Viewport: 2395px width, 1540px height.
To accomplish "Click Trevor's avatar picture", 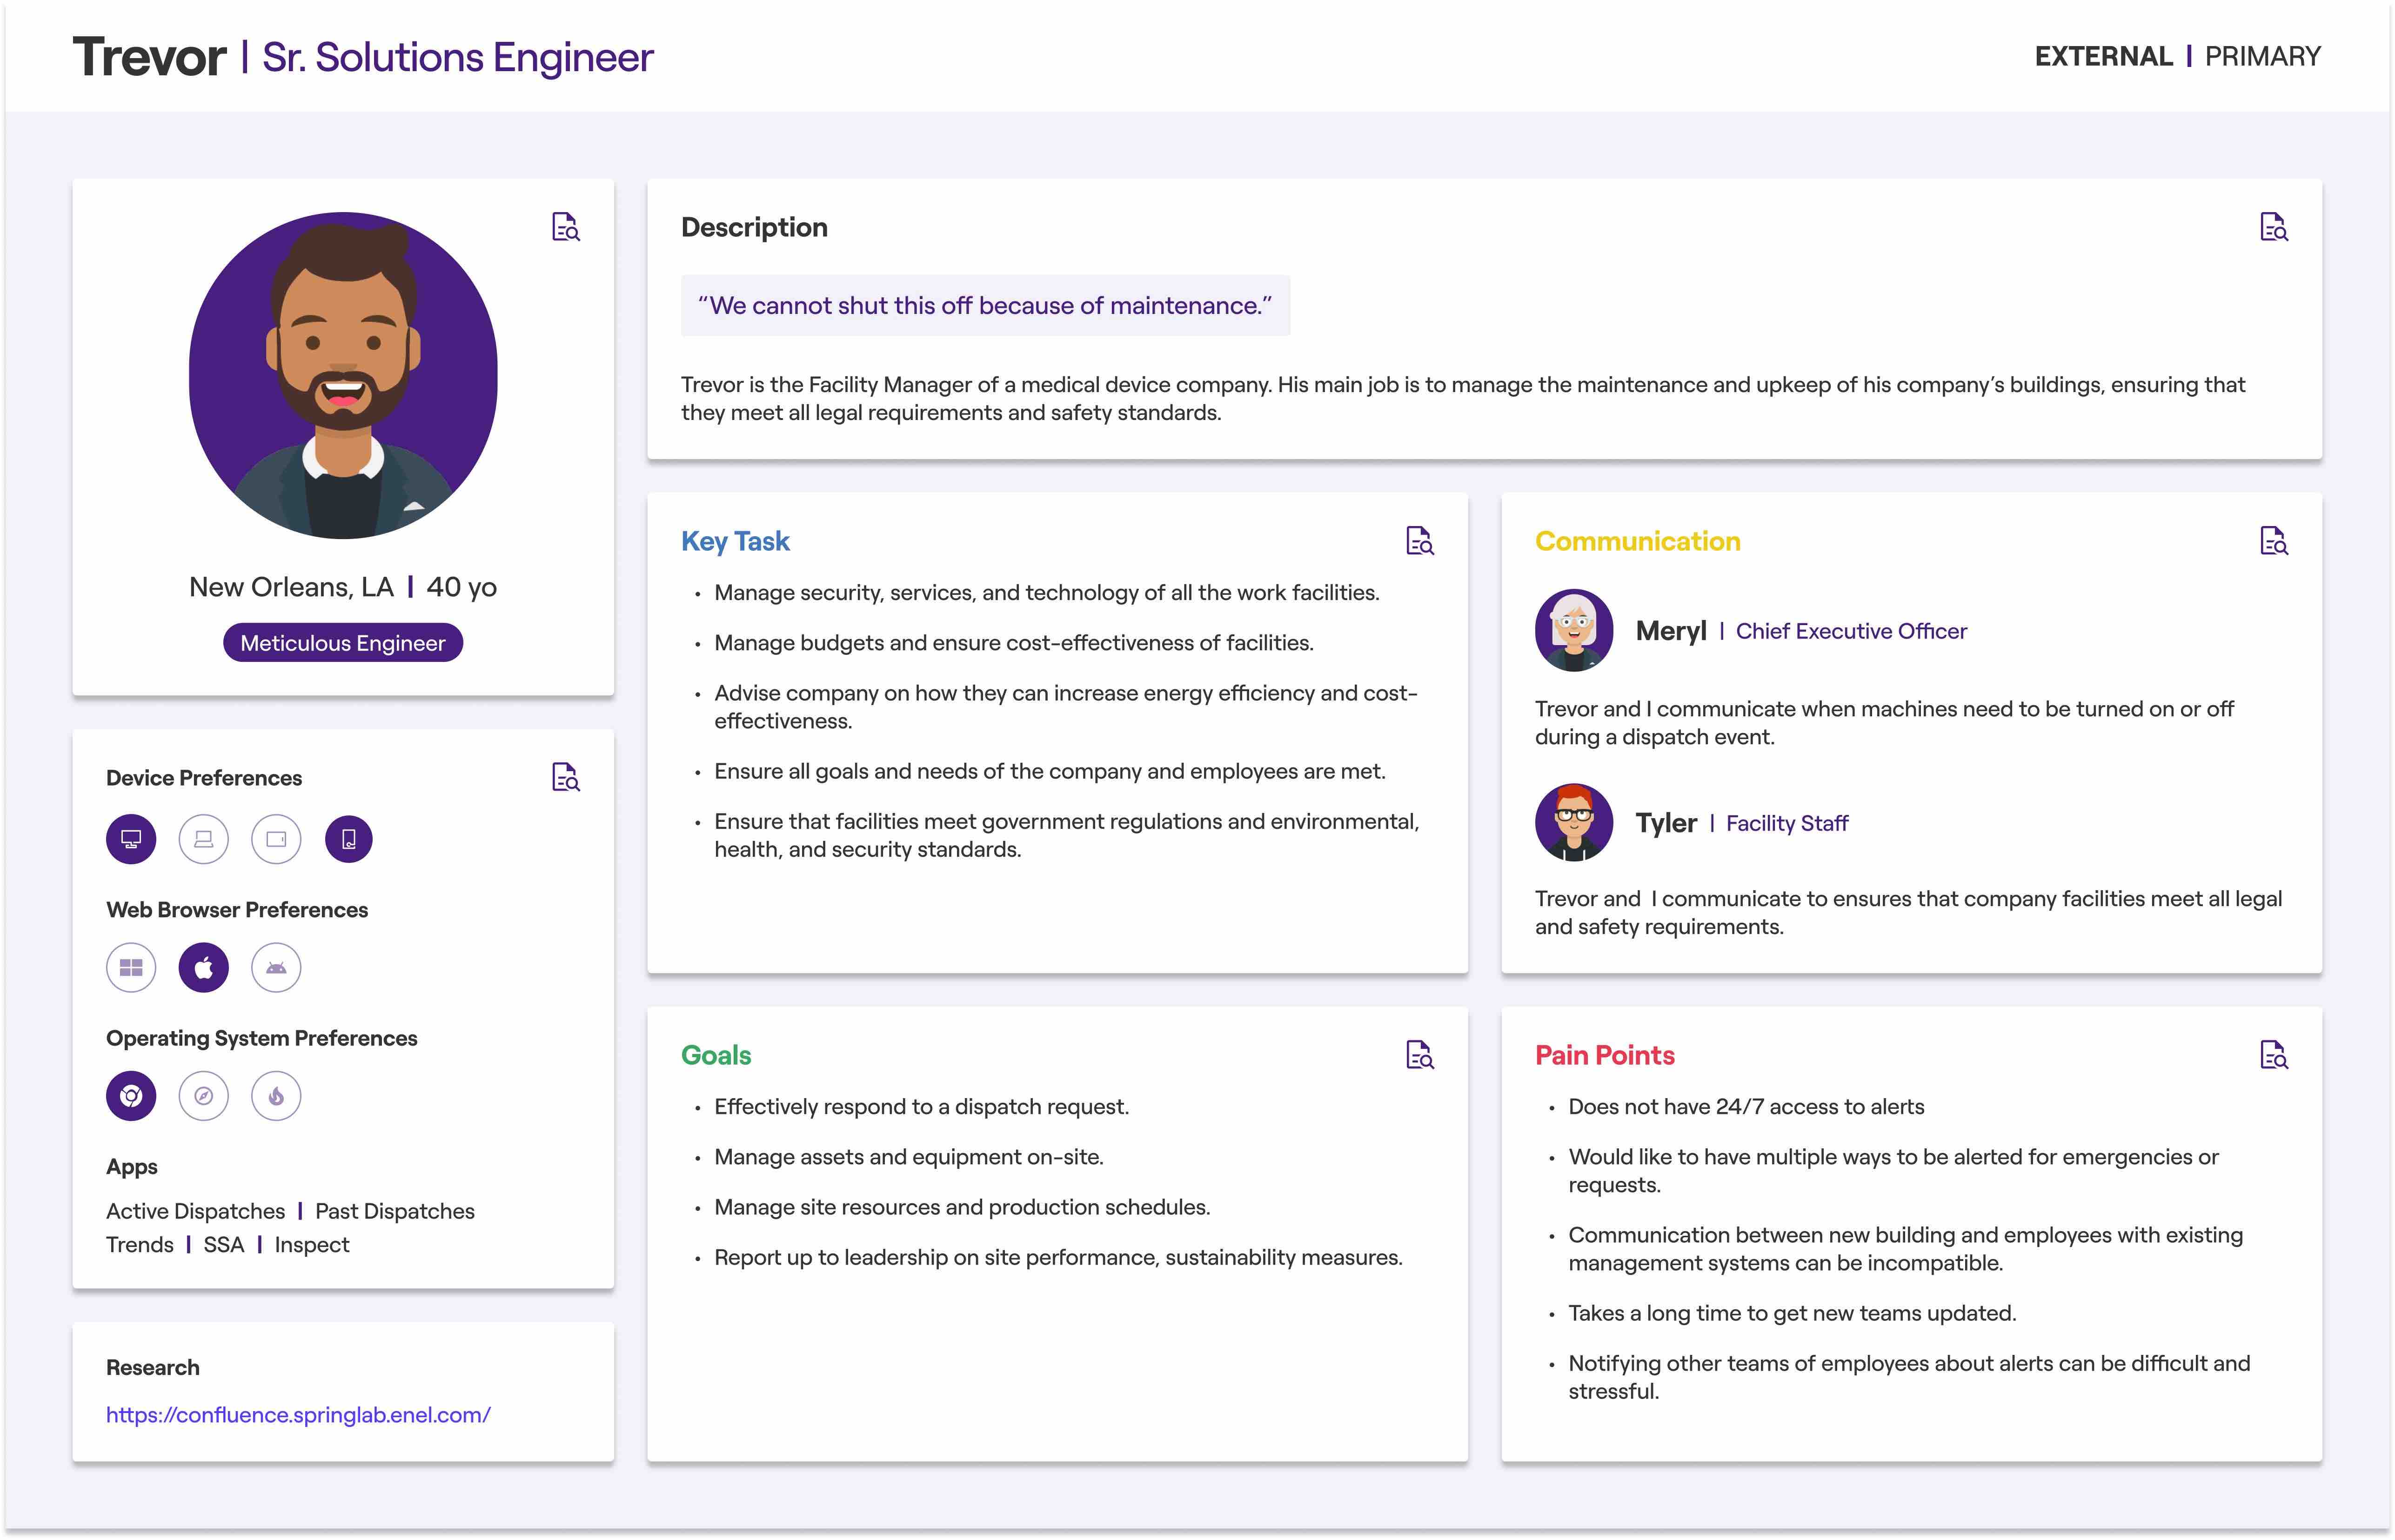I will click(x=343, y=375).
